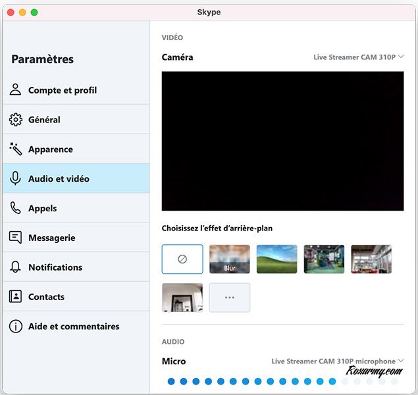Open the Live Streamer CAM 310P camera dropdown
Viewport: 418px width, 395px height.
pos(358,57)
